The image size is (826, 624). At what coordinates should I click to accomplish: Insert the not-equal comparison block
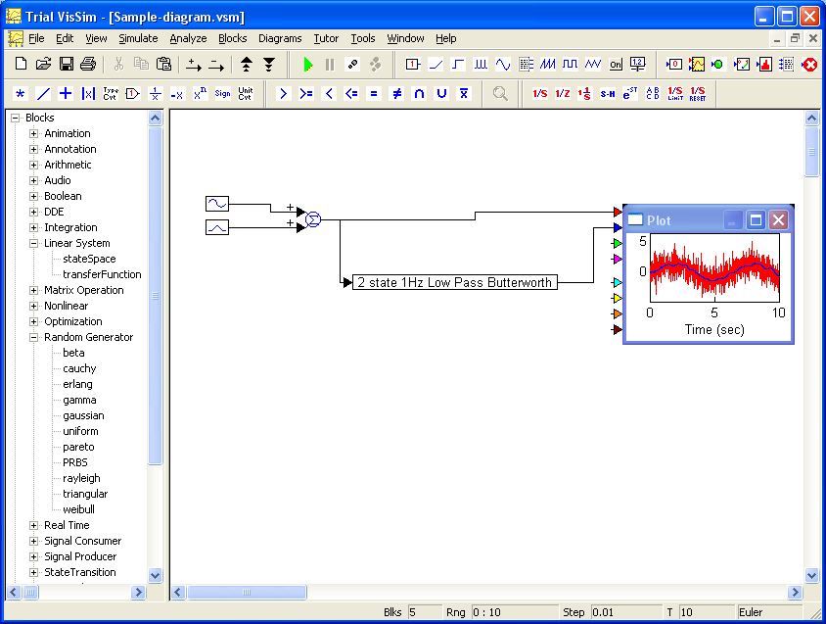click(x=396, y=94)
